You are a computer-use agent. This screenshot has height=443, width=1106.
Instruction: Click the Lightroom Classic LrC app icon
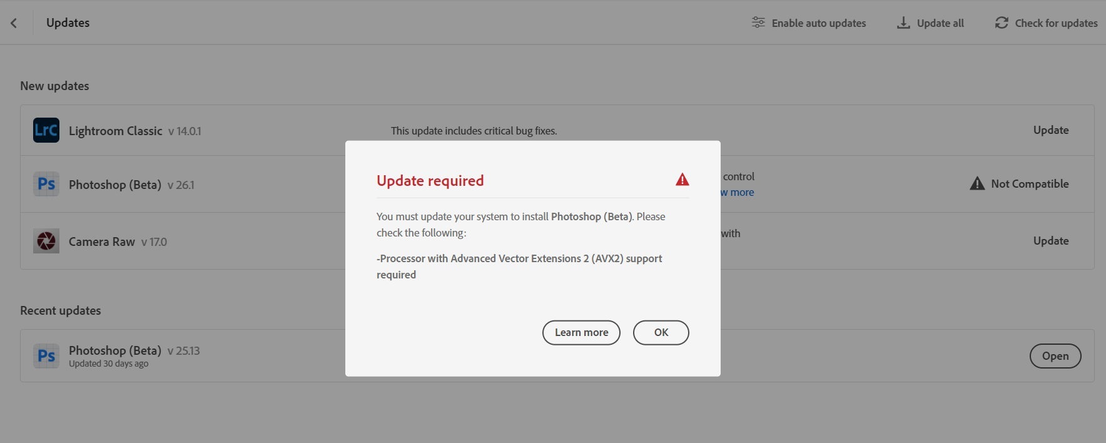[46, 130]
